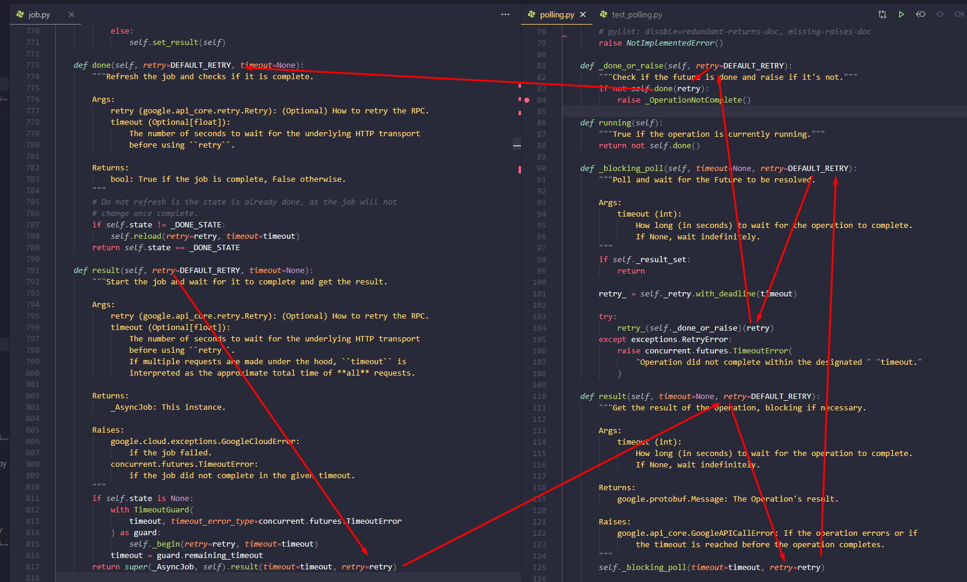Click 'TimeoutError' on polling.py line 106
Image resolution: width=967 pixels, height=582 pixels.
[760, 351]
